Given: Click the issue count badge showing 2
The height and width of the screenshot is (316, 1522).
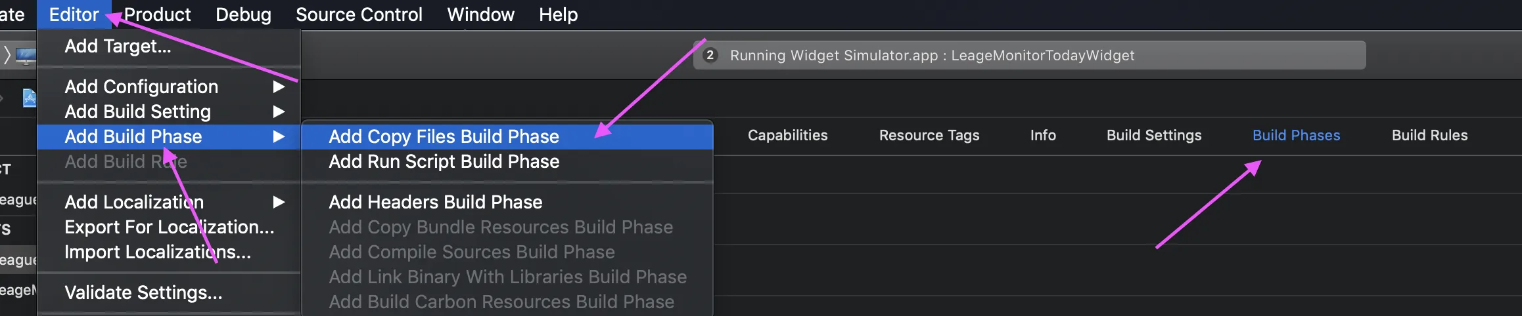Looking at the screenshot, I should click(710, 55).
